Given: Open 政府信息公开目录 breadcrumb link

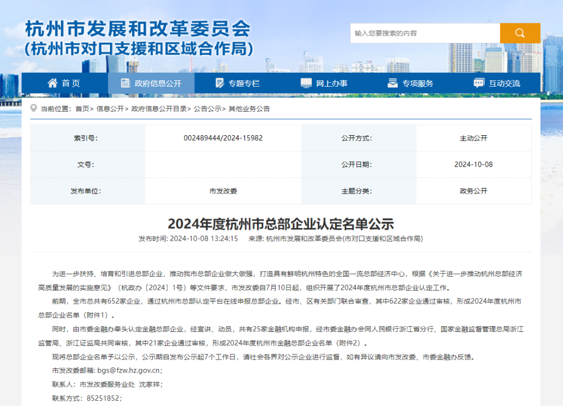Looking at the screenshot, I should pyautogui.click(x=158, y=109).
